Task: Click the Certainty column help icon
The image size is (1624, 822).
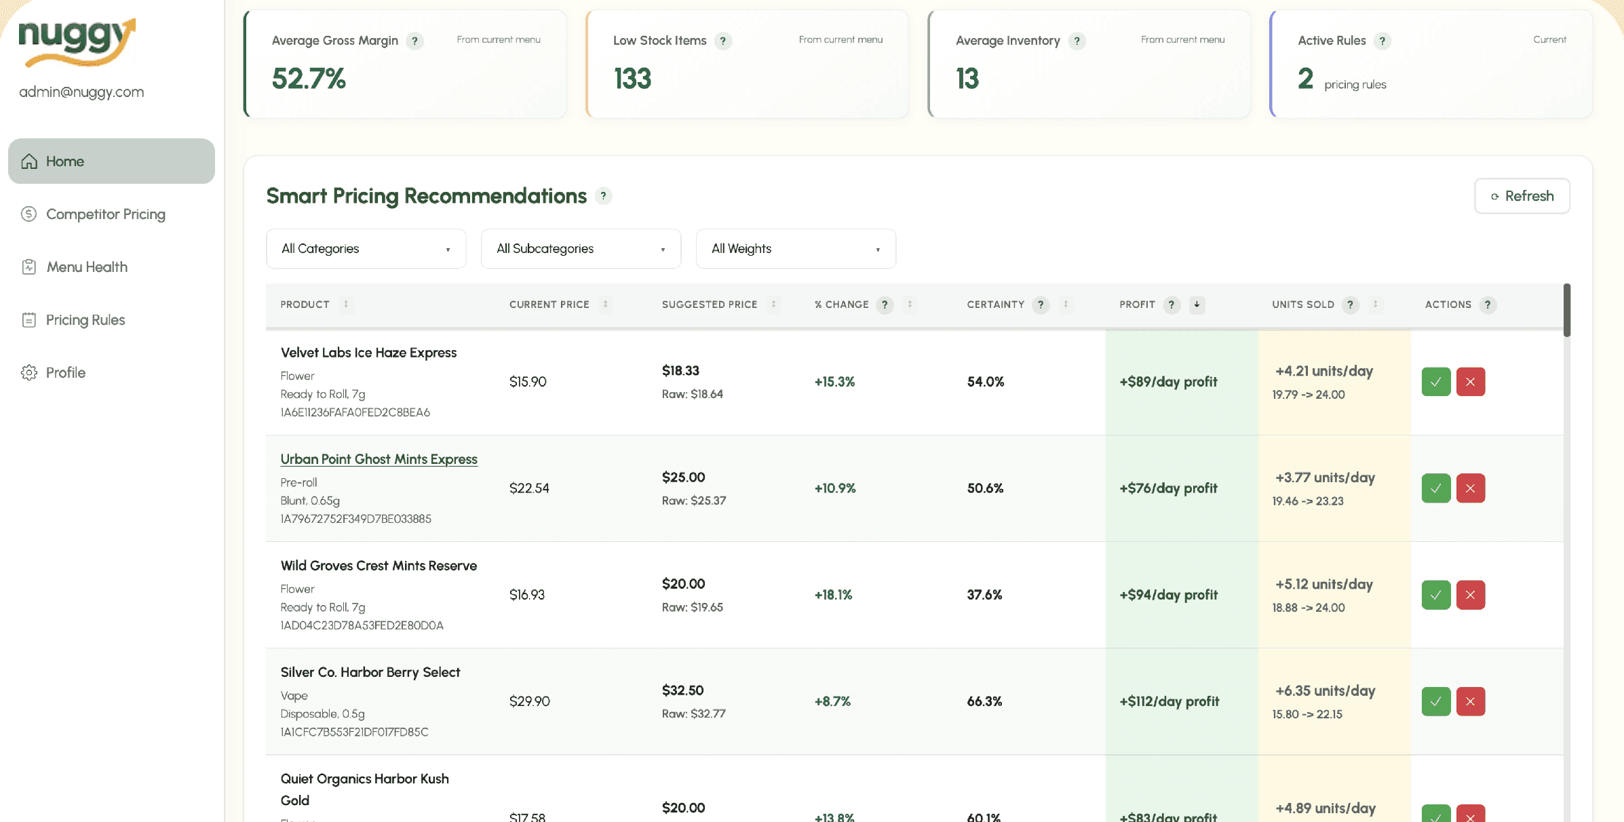Action: (x=1041, y=305)
